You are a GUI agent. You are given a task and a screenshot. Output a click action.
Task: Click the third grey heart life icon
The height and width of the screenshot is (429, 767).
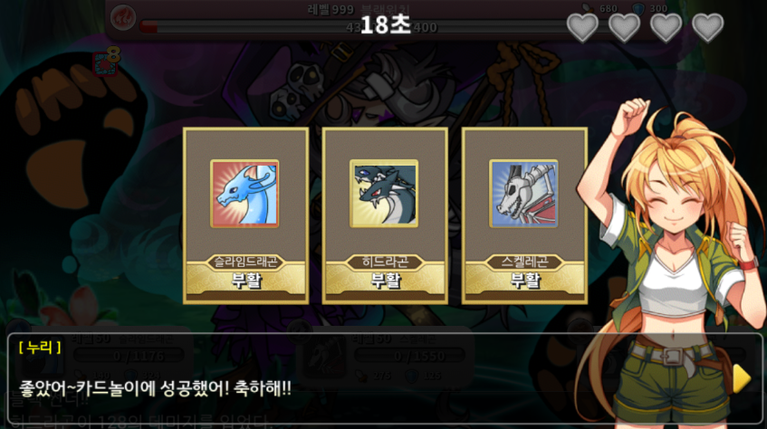666,27
